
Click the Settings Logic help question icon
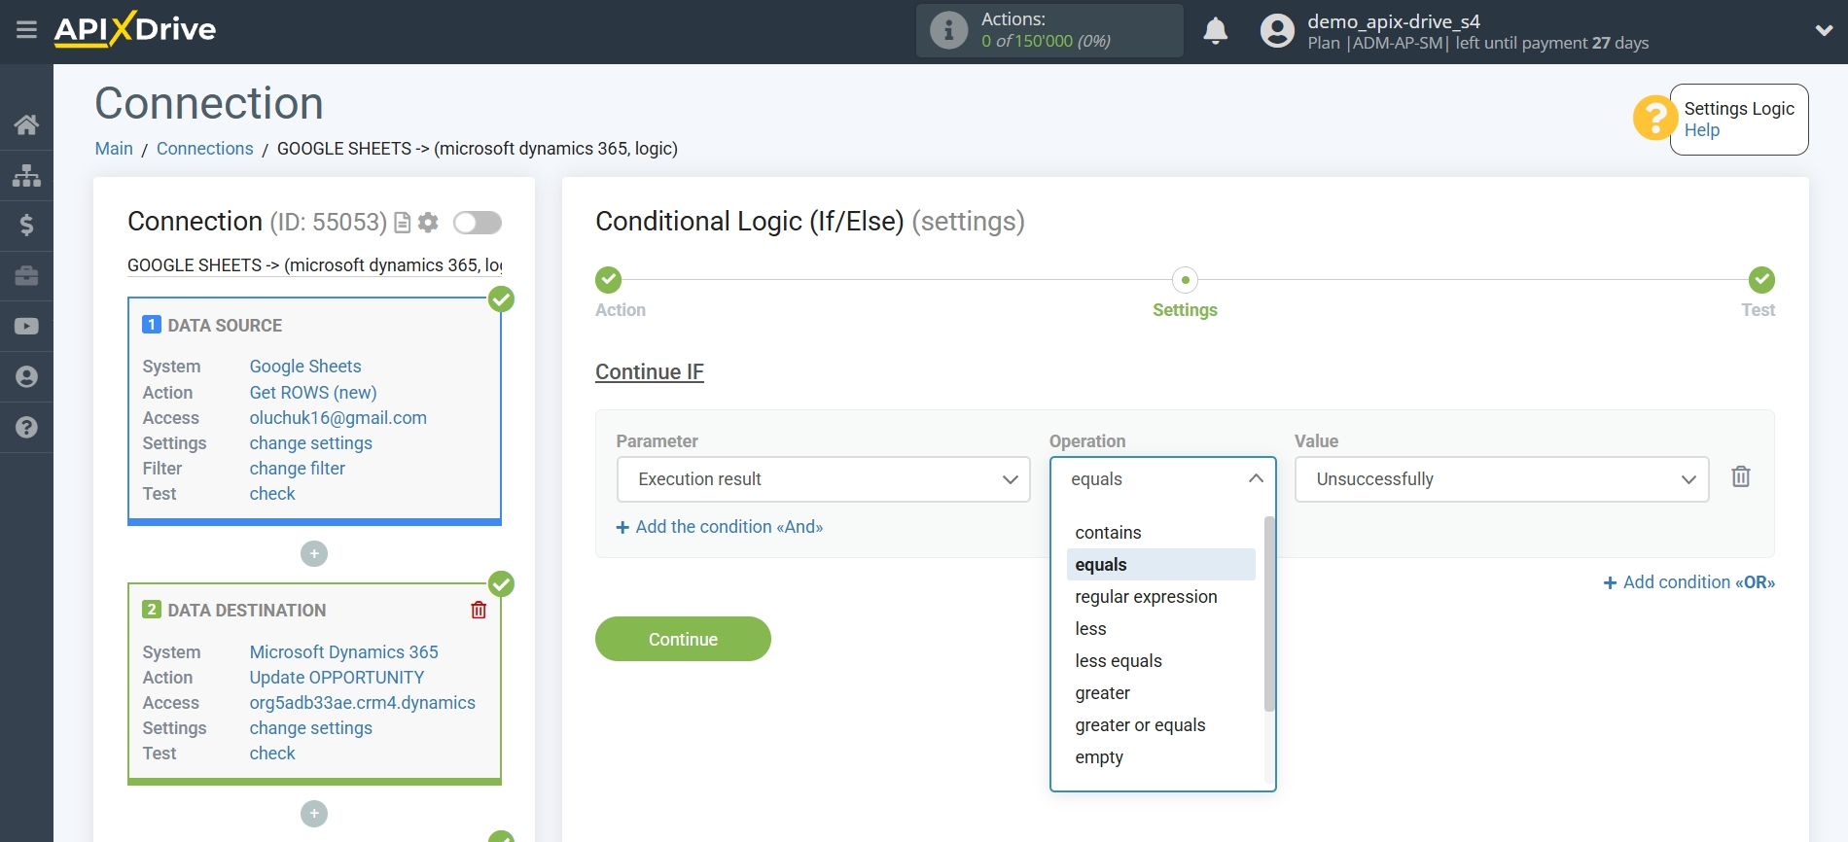(x=1654, y=119)
